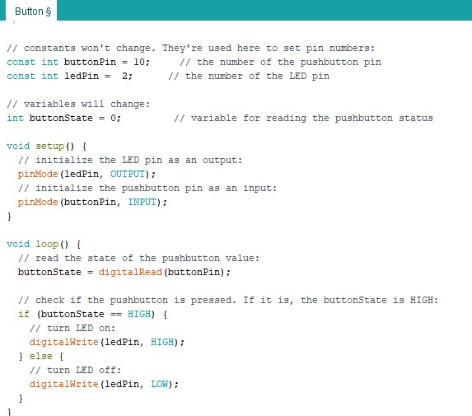Click the digitalRead function call
Viewport: 472px width, 416px height.
point(130,272)
